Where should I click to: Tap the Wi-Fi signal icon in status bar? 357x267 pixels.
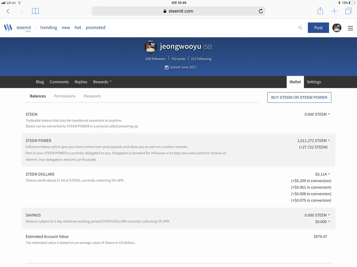click(20, 3)
